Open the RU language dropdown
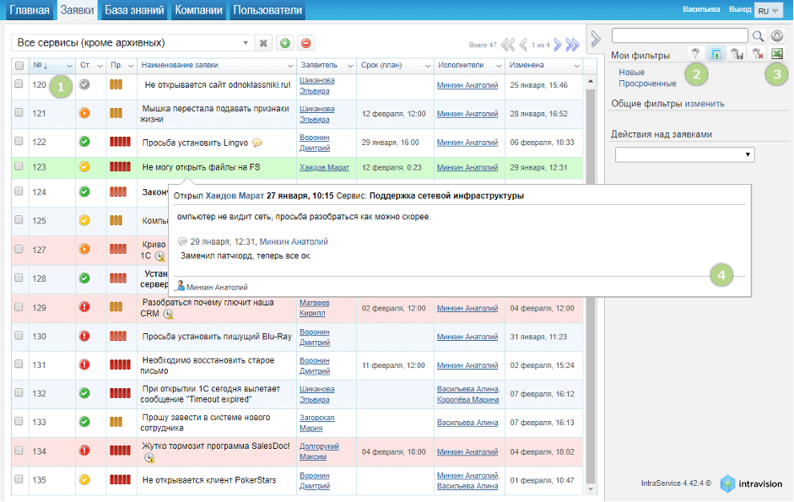Viewport: 794px width, 502px height. click(x=770, y=10)
